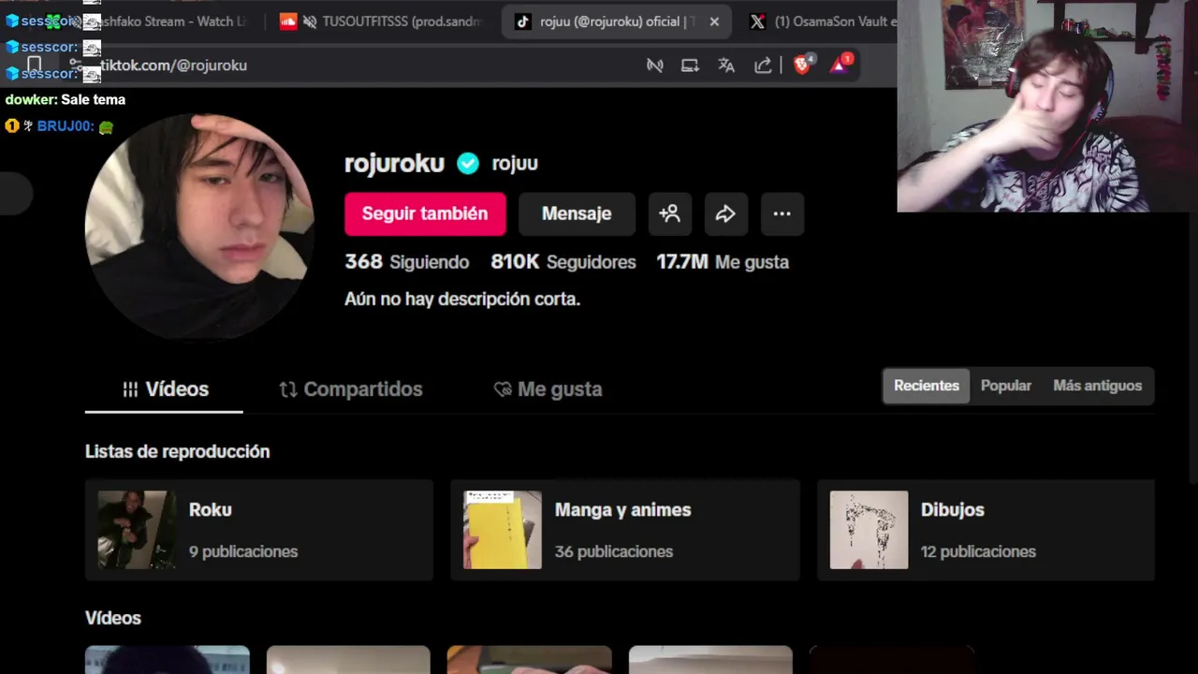Click the 'Aún no hay descripción corta.' text
The width and height of the screenshot is (1198, 674).
[x=462, y=300]
